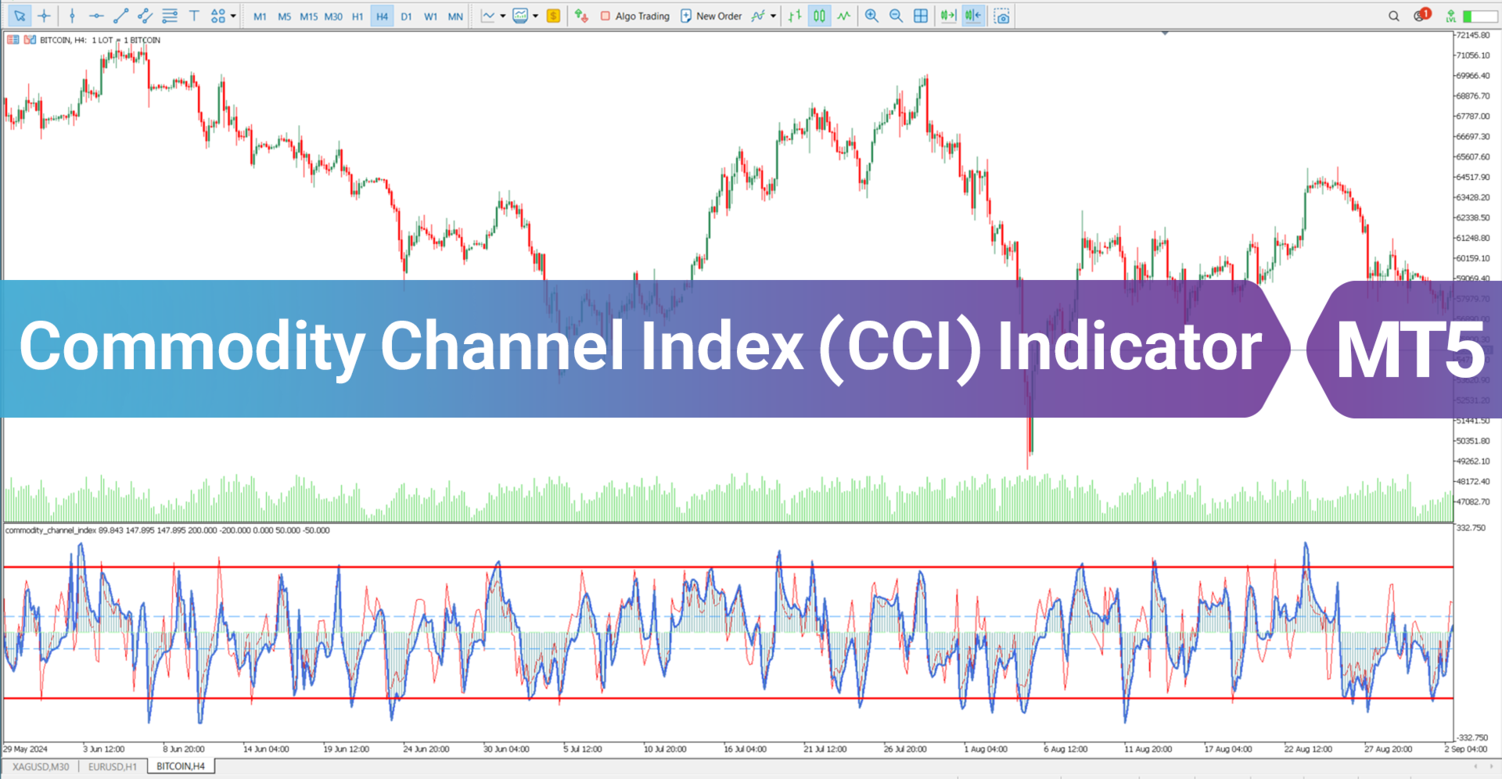Select the equidistant channel tool

point(145,16)
